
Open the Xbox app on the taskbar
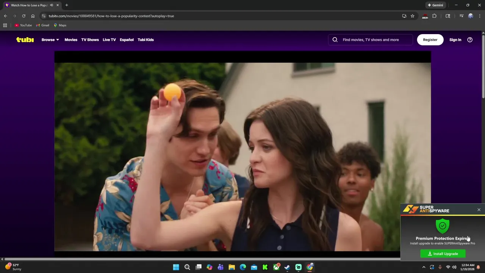click(x=276, y=267)
